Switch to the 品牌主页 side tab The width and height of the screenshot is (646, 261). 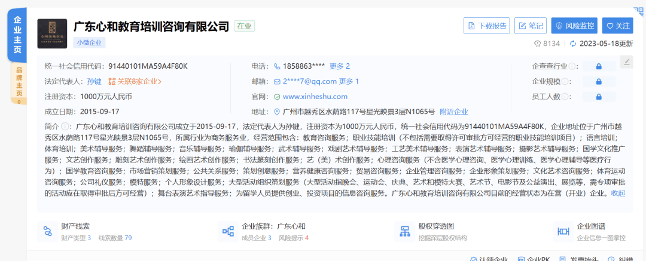(x=19, y=84)
